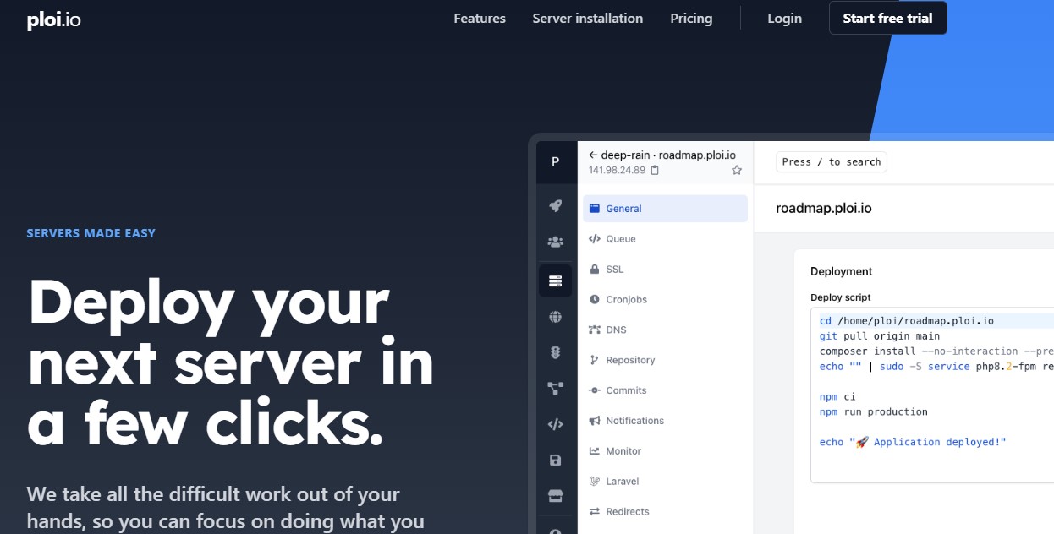Open the DNS settings
1054x534 pixels.
(x=616, y=330)
